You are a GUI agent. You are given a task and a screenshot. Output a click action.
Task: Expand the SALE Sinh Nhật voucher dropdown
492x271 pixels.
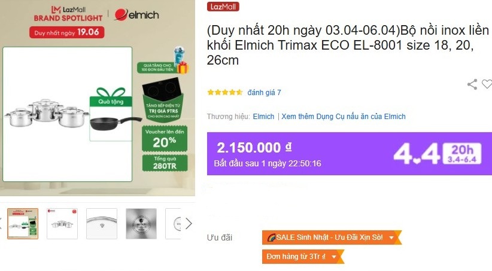click(x=332, y=237)
